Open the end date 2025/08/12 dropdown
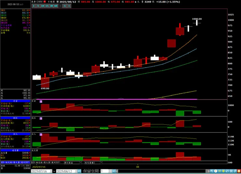 click(76, 171)
